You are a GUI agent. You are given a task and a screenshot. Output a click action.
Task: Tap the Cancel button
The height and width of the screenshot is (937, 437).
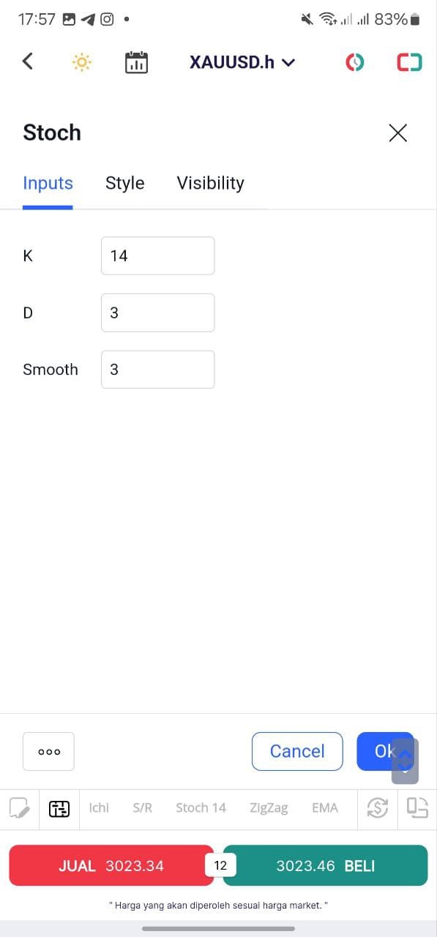pos(297,751)
